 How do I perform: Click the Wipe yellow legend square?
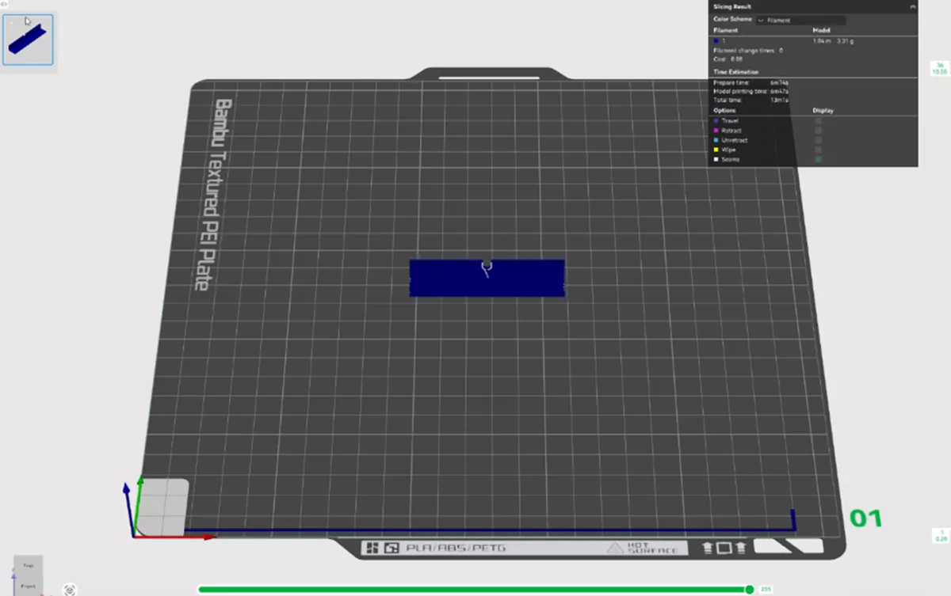pyautogui.click(x=716, y=150)
